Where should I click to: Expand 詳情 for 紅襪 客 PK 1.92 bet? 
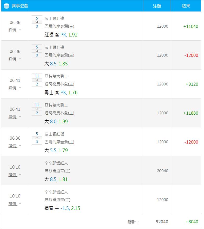click(x=15, y=30)
